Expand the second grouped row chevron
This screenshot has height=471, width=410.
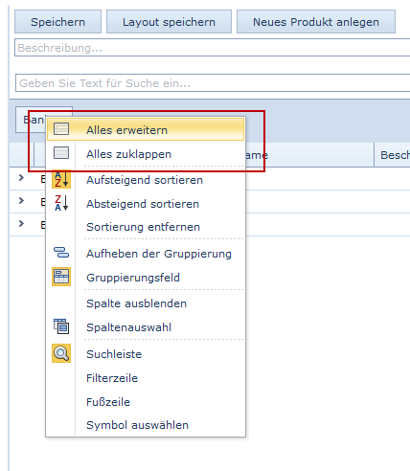tap(21, 201)
